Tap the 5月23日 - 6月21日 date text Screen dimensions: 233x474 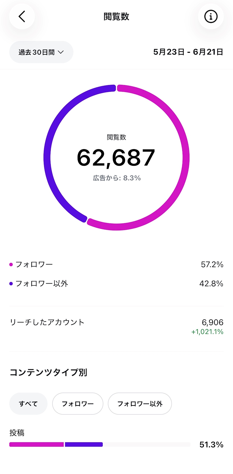click(188, 52)
